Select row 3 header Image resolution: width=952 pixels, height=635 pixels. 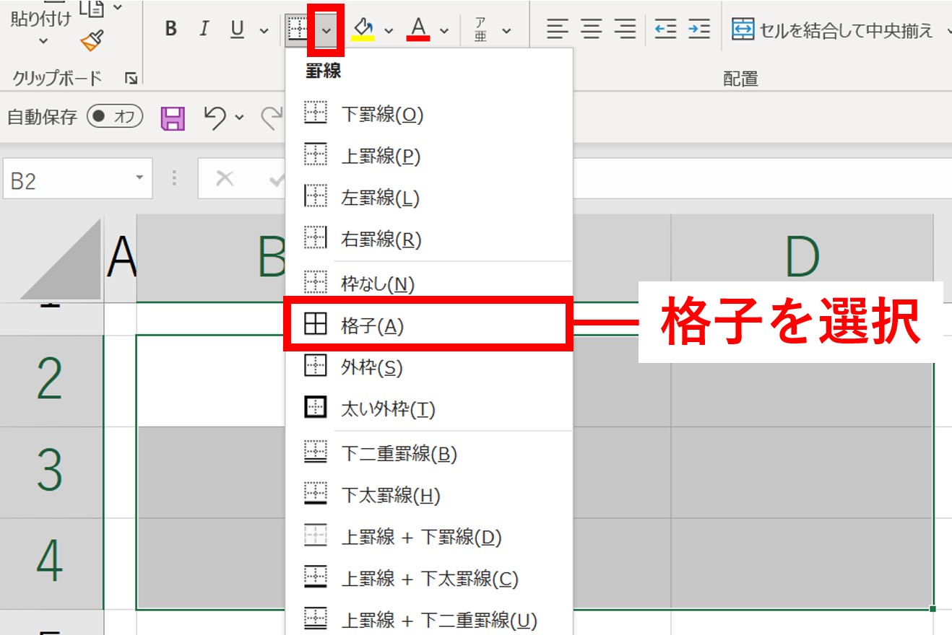(51, 471)
